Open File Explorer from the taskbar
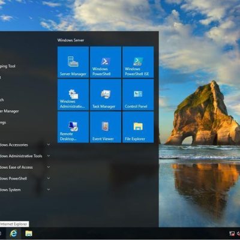 tap(29, 233)
